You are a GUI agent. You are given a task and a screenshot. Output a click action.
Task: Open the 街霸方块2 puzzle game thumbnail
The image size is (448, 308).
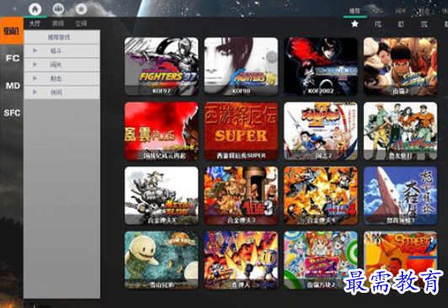[321, 260]
